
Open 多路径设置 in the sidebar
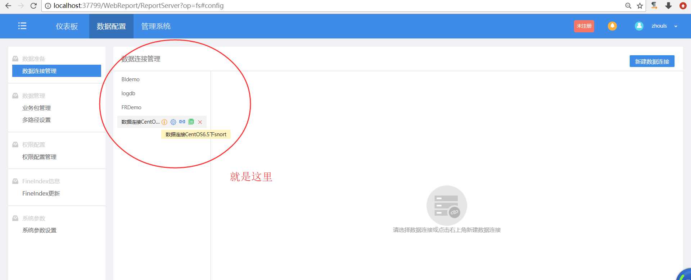[x=36, y=120]
